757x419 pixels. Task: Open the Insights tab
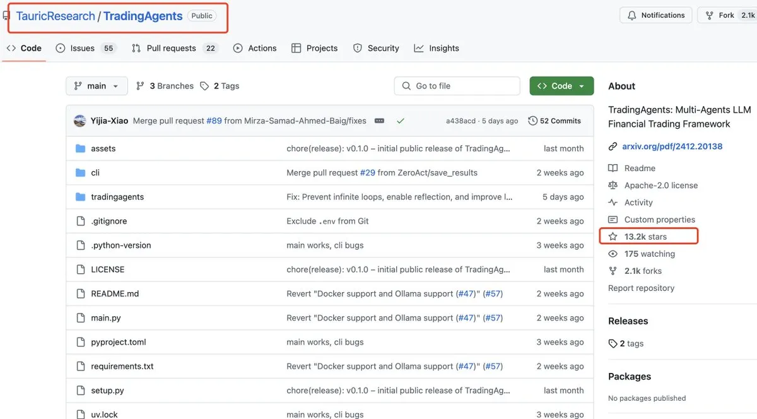(x=437, y=48)
